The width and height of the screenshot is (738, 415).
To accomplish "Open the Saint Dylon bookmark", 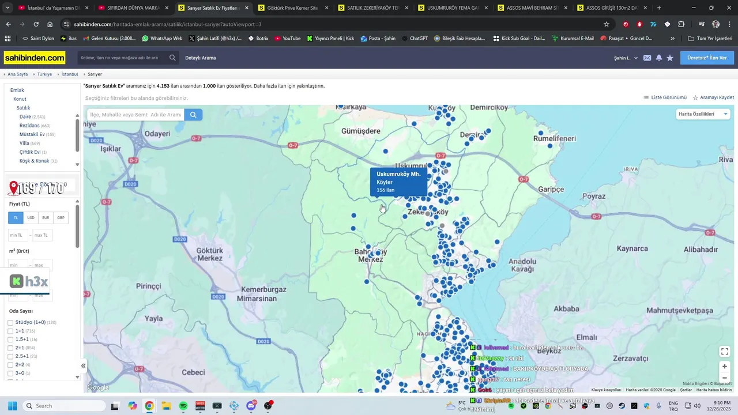I will (x=38, y=38).
